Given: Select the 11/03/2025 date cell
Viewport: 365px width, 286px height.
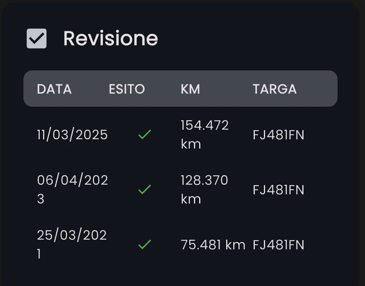Looking at the screenshot, I should point(72,135).
